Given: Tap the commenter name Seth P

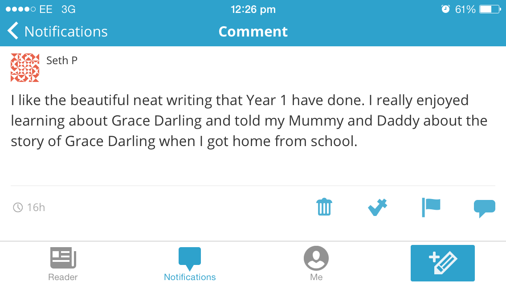Looking at the screenshot, I should (x=62, y=60).
